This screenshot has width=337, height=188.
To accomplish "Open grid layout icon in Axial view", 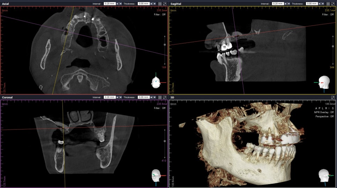I will [160, 3].
